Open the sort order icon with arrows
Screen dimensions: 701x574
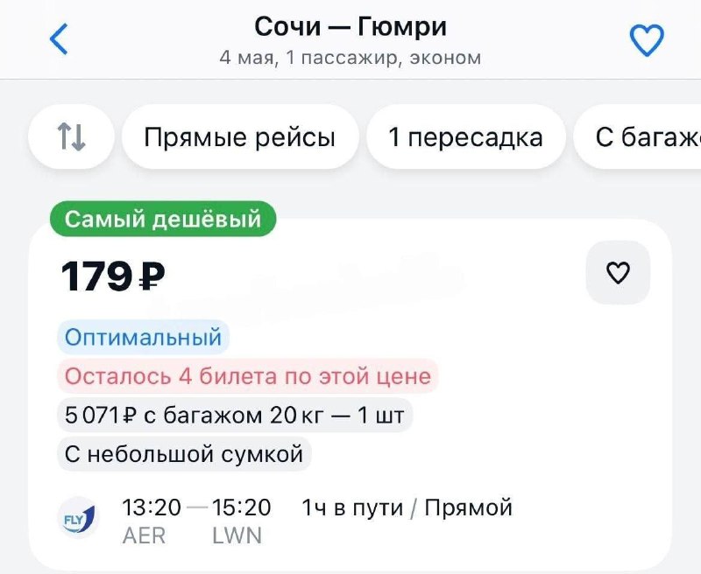tap(70, 136)
